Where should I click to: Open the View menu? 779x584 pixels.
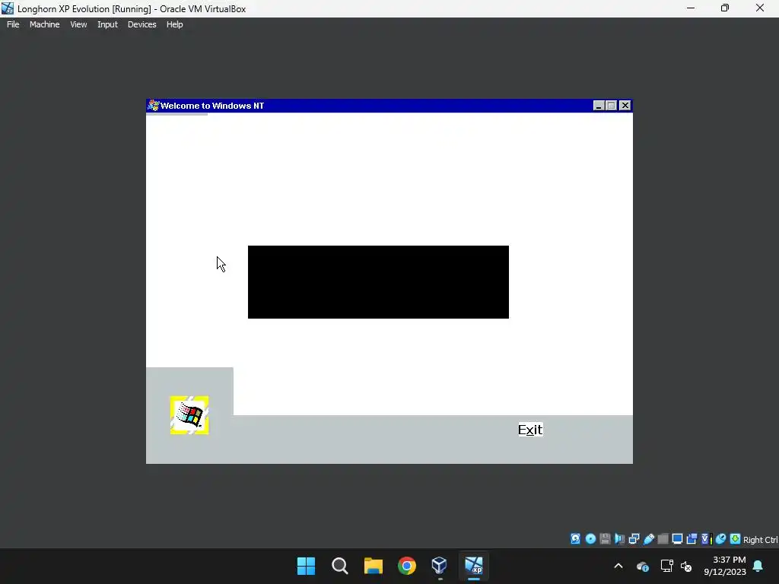coord(78,24)
